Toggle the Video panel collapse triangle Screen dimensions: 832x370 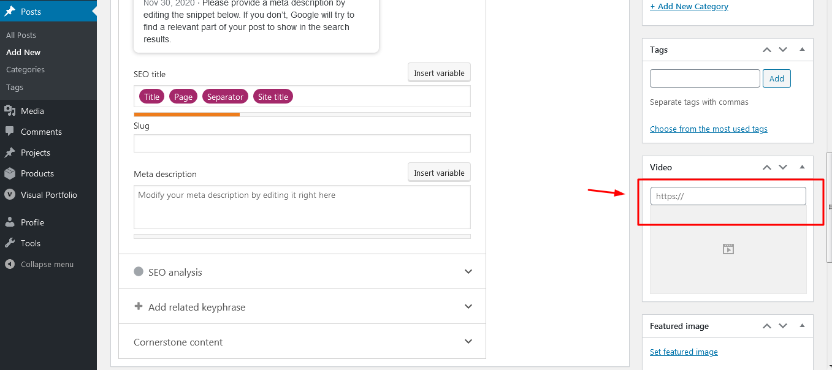(x=802, y=167)
